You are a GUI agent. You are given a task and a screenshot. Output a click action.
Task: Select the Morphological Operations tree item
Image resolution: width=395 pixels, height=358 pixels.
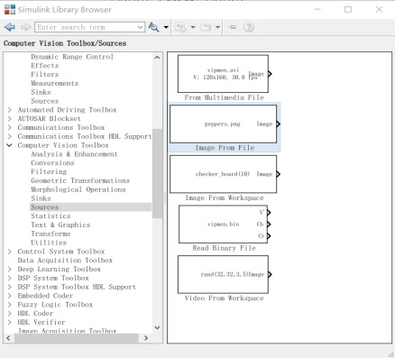pos(78,189)
